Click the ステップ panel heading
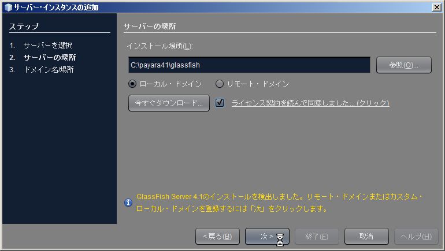The width and height of the screenshot is (445, 251). point(24,27)
